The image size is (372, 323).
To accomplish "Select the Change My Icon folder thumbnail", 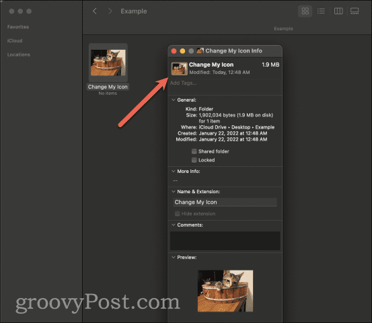I will point(108,63).
